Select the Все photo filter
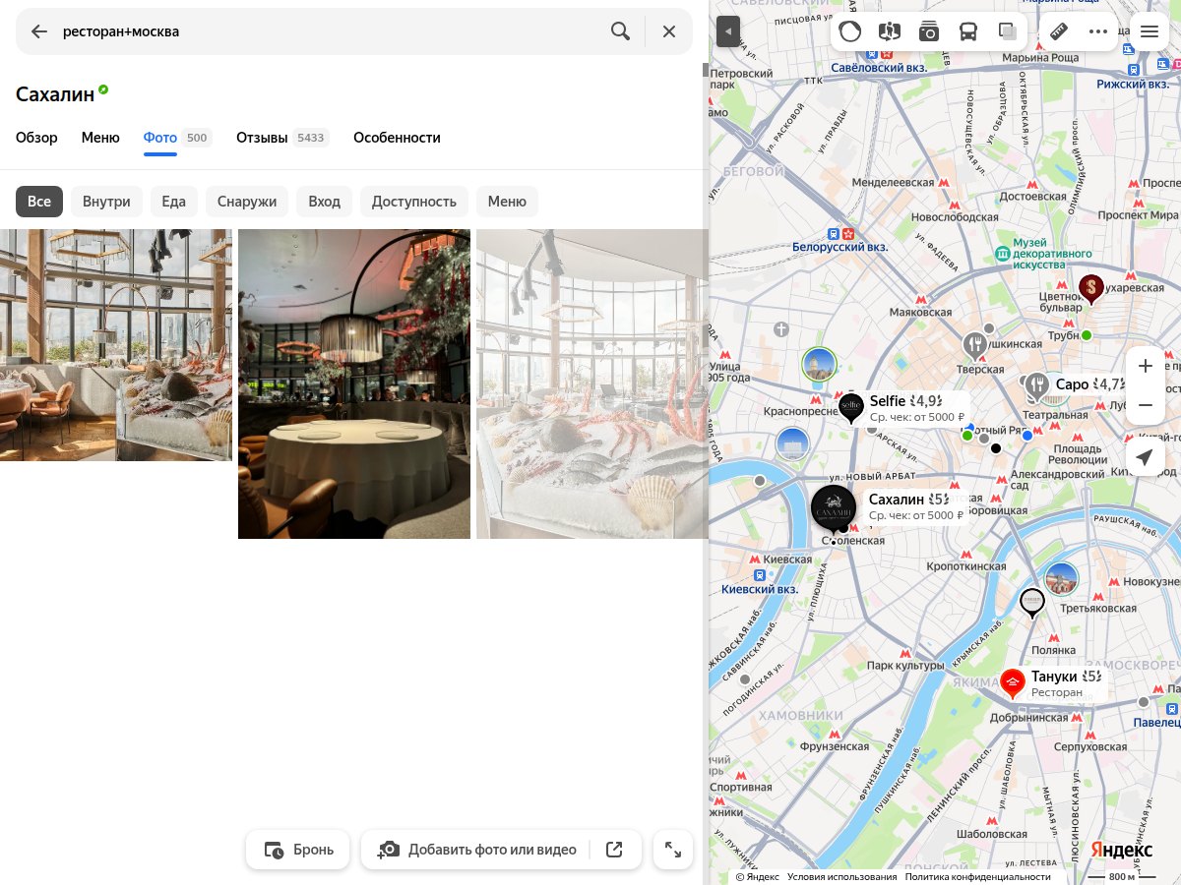Viewport: 1181px width, 885px height. 39,202
